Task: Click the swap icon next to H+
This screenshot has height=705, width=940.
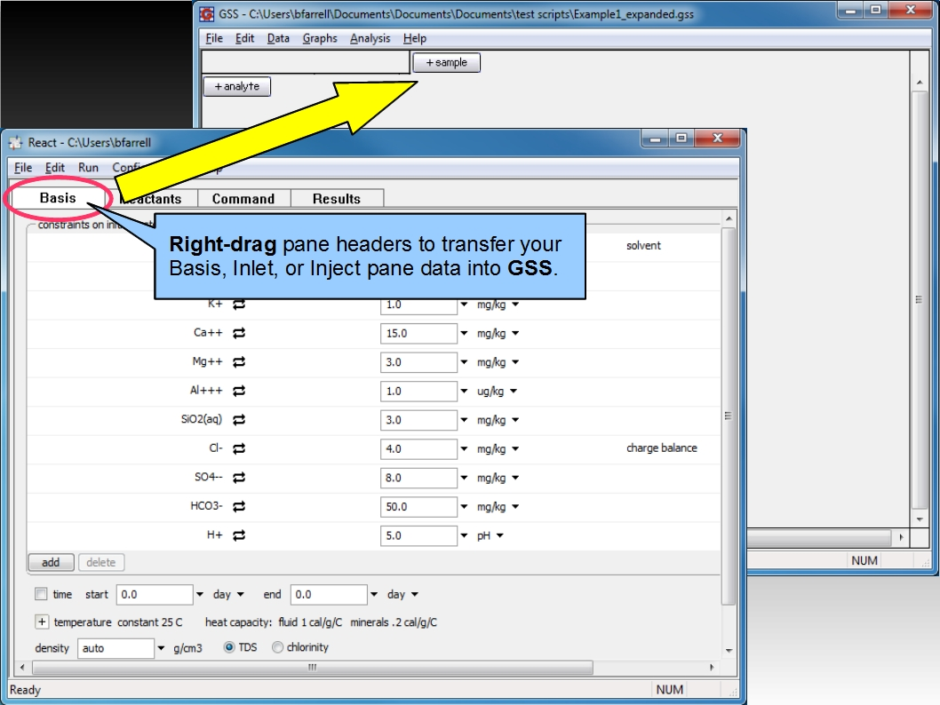Action: [x=239, y=535]
